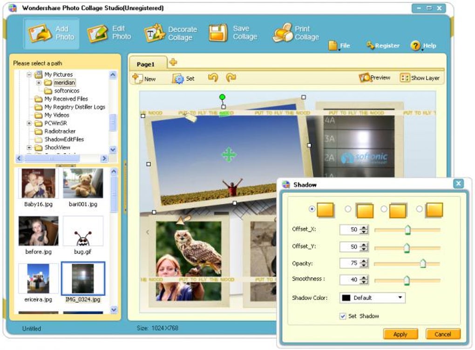The height and width of the screenshot is (350, 475).
Task: Open the Register option
Action: 383,46
